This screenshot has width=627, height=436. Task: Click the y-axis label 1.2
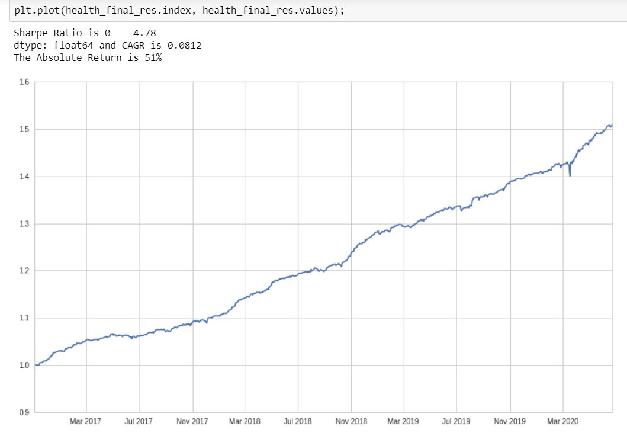24,271
